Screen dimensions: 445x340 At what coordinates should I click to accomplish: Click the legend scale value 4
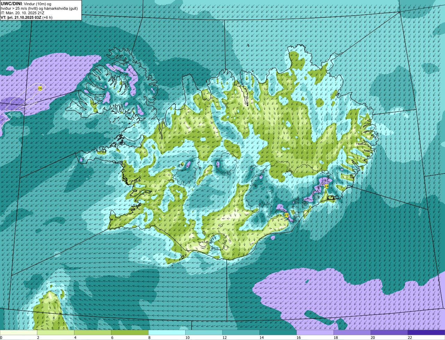pyautogui.click(x=75, y=338)
